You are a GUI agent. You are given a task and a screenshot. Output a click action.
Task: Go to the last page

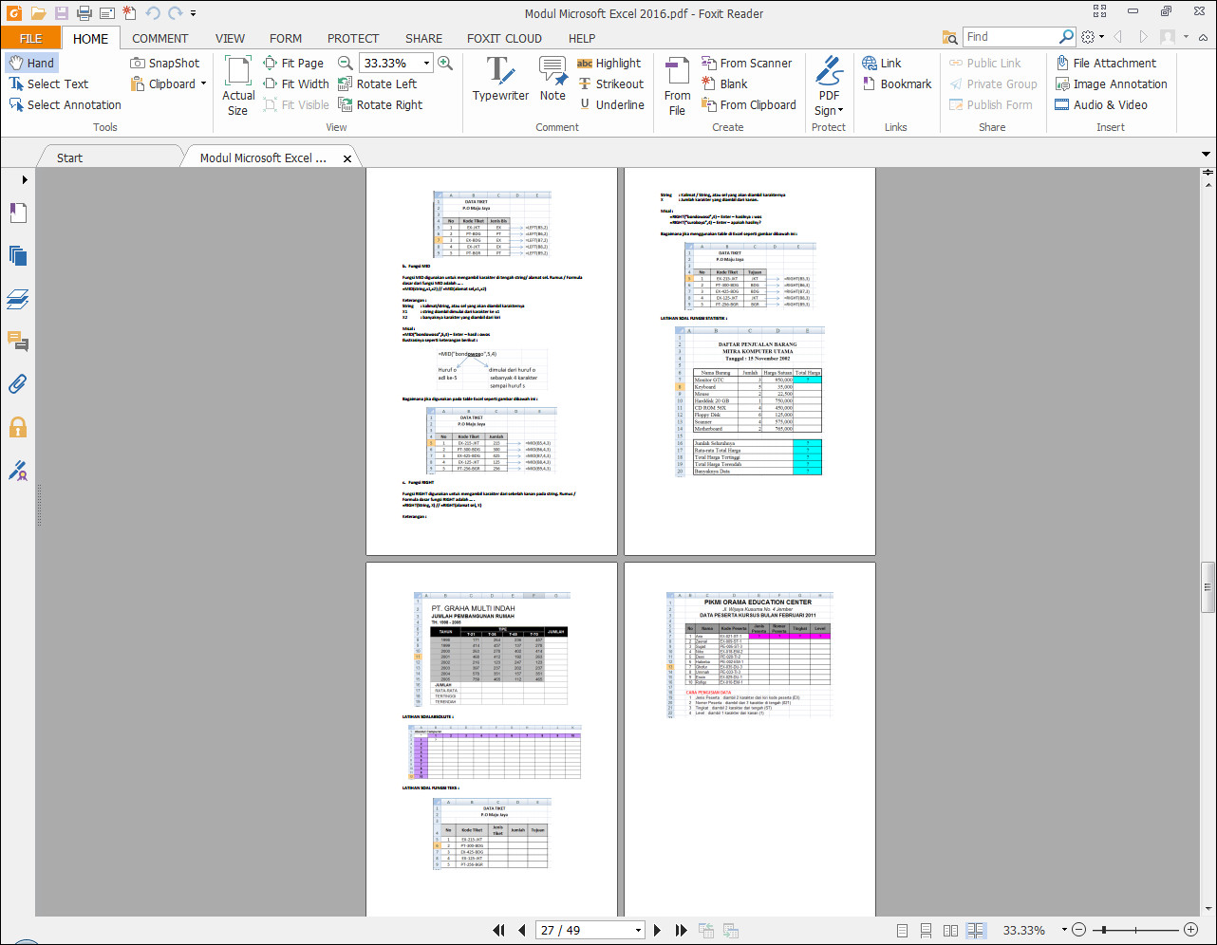[680, 930]
